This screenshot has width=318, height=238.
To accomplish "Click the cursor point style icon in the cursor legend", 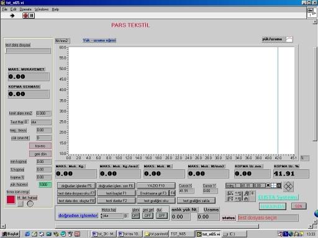I will coord(273,185).
